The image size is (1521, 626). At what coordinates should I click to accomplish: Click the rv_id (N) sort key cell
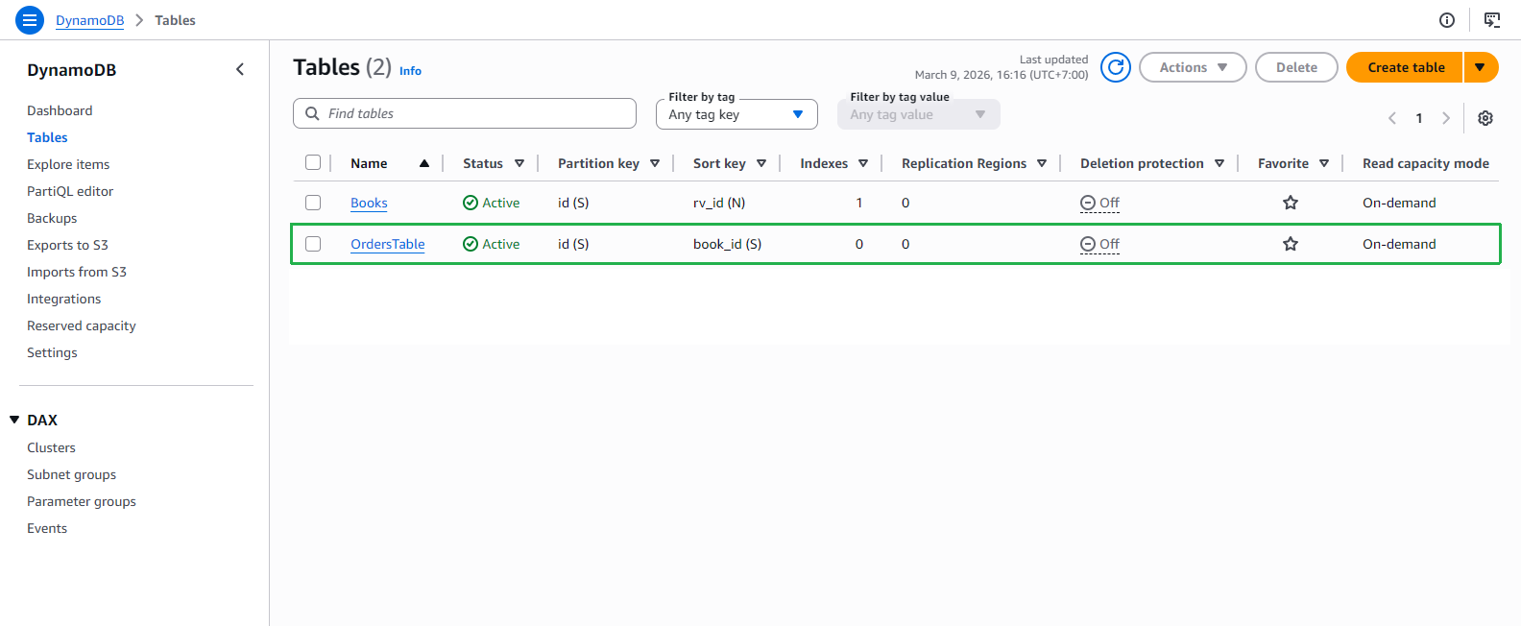pos(719,203)
